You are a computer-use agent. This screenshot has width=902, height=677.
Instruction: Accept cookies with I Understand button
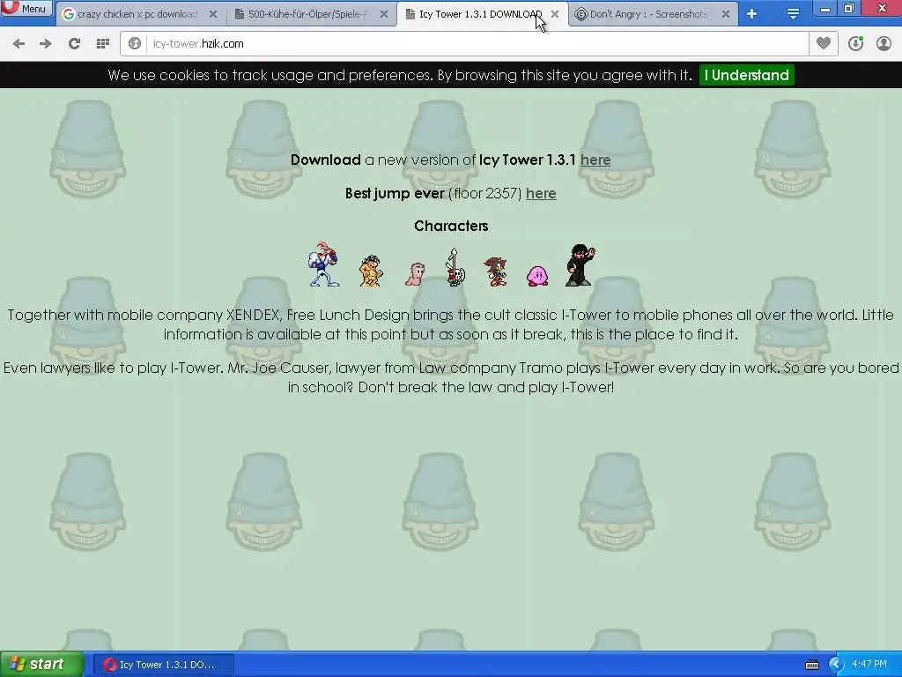tap(747, 76)
